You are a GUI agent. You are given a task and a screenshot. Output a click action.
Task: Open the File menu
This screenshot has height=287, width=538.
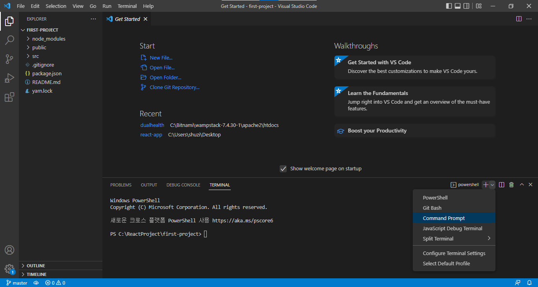click(x=21, y=6)
